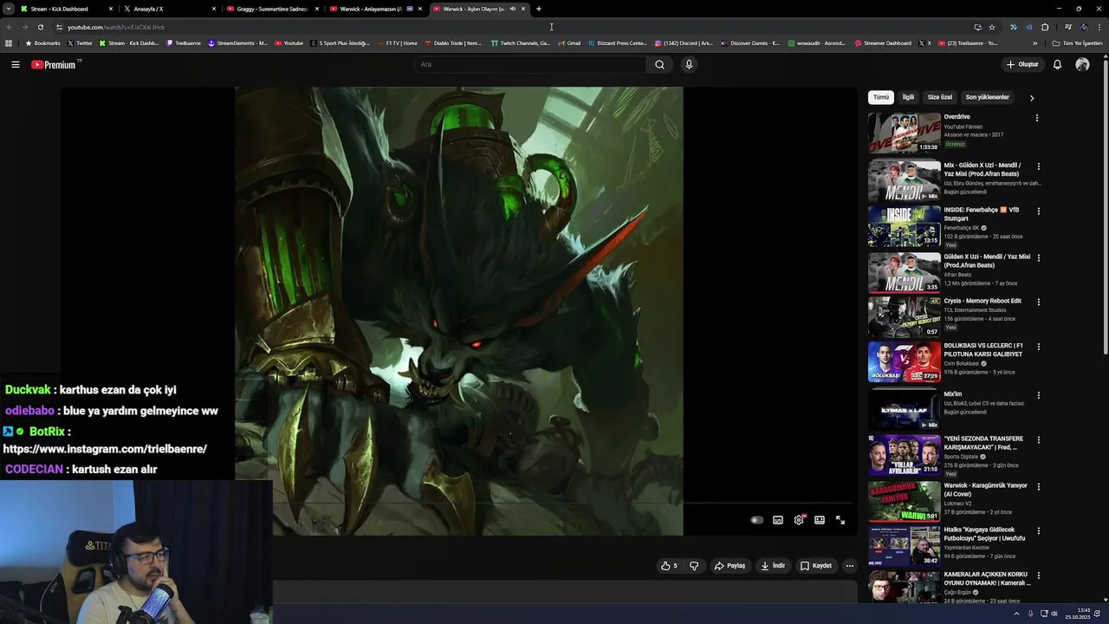1109x624 pixels.
Task: Go back in browser history
Action: pos(10,27)
